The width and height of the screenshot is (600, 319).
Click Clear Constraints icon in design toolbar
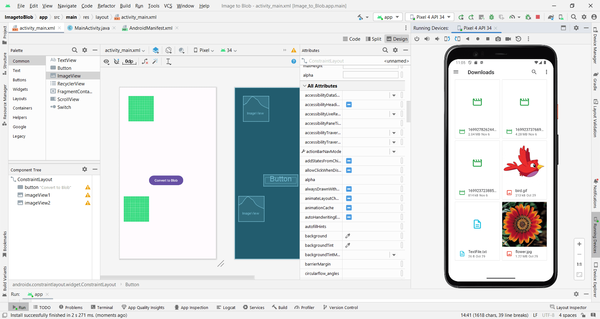coord(145,62)
